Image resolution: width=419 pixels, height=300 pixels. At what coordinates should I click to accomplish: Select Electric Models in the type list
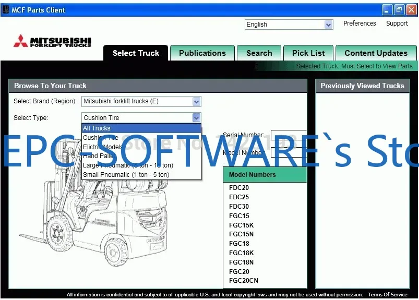pos(141,147)
